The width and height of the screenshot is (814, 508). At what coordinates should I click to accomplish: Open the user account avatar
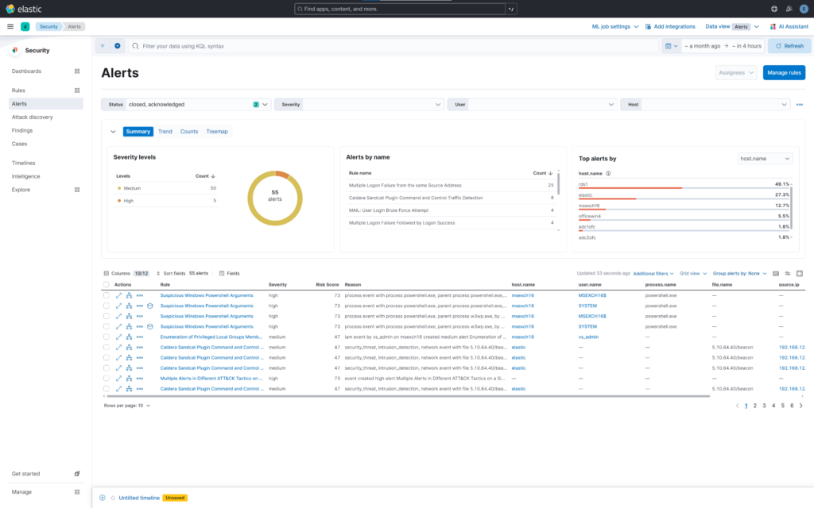[x=804, y=9]
